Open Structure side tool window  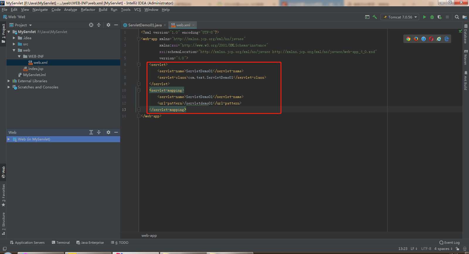tap(4, 224)
